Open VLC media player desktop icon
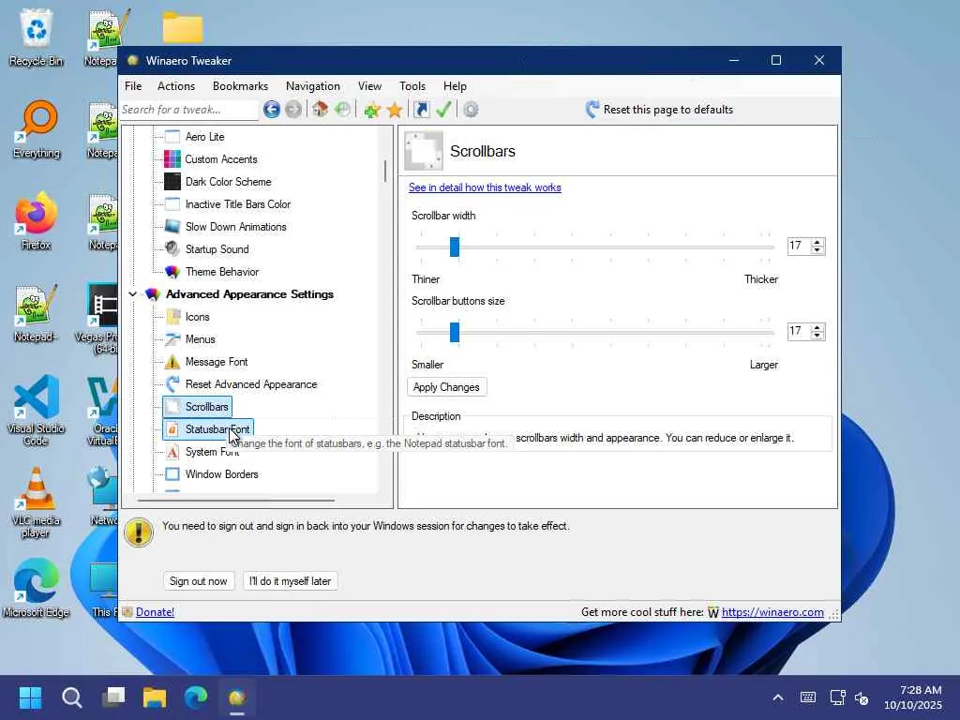The width and height of the screenshot is (960, 720). 37,502
